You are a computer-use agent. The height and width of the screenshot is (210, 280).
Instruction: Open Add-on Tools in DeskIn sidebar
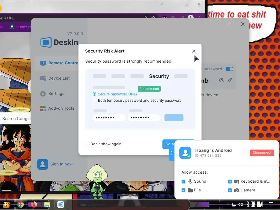point(61,108)
